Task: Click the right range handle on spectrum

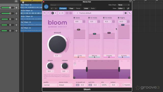Action: 119,69
